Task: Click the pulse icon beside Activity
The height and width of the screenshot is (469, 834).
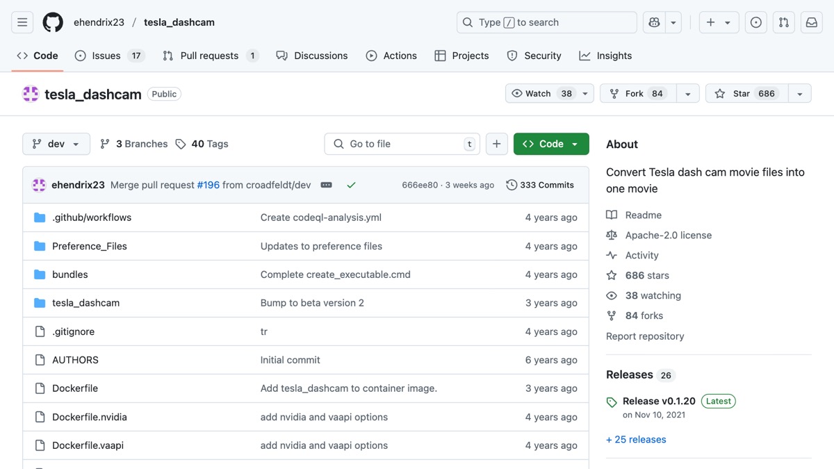Action: coord(612,256)
